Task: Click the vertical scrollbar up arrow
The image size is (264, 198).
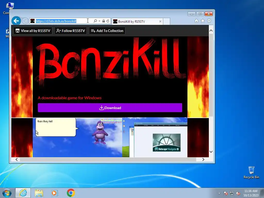Action: click(x=211, y=31)
